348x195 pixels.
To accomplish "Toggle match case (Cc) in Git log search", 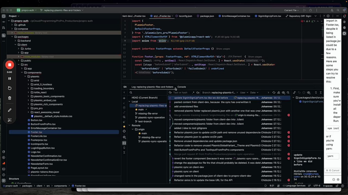I will (198, 93).
